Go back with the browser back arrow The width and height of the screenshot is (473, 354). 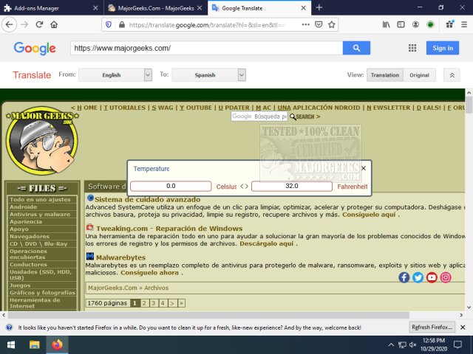[x=9, y=24]
